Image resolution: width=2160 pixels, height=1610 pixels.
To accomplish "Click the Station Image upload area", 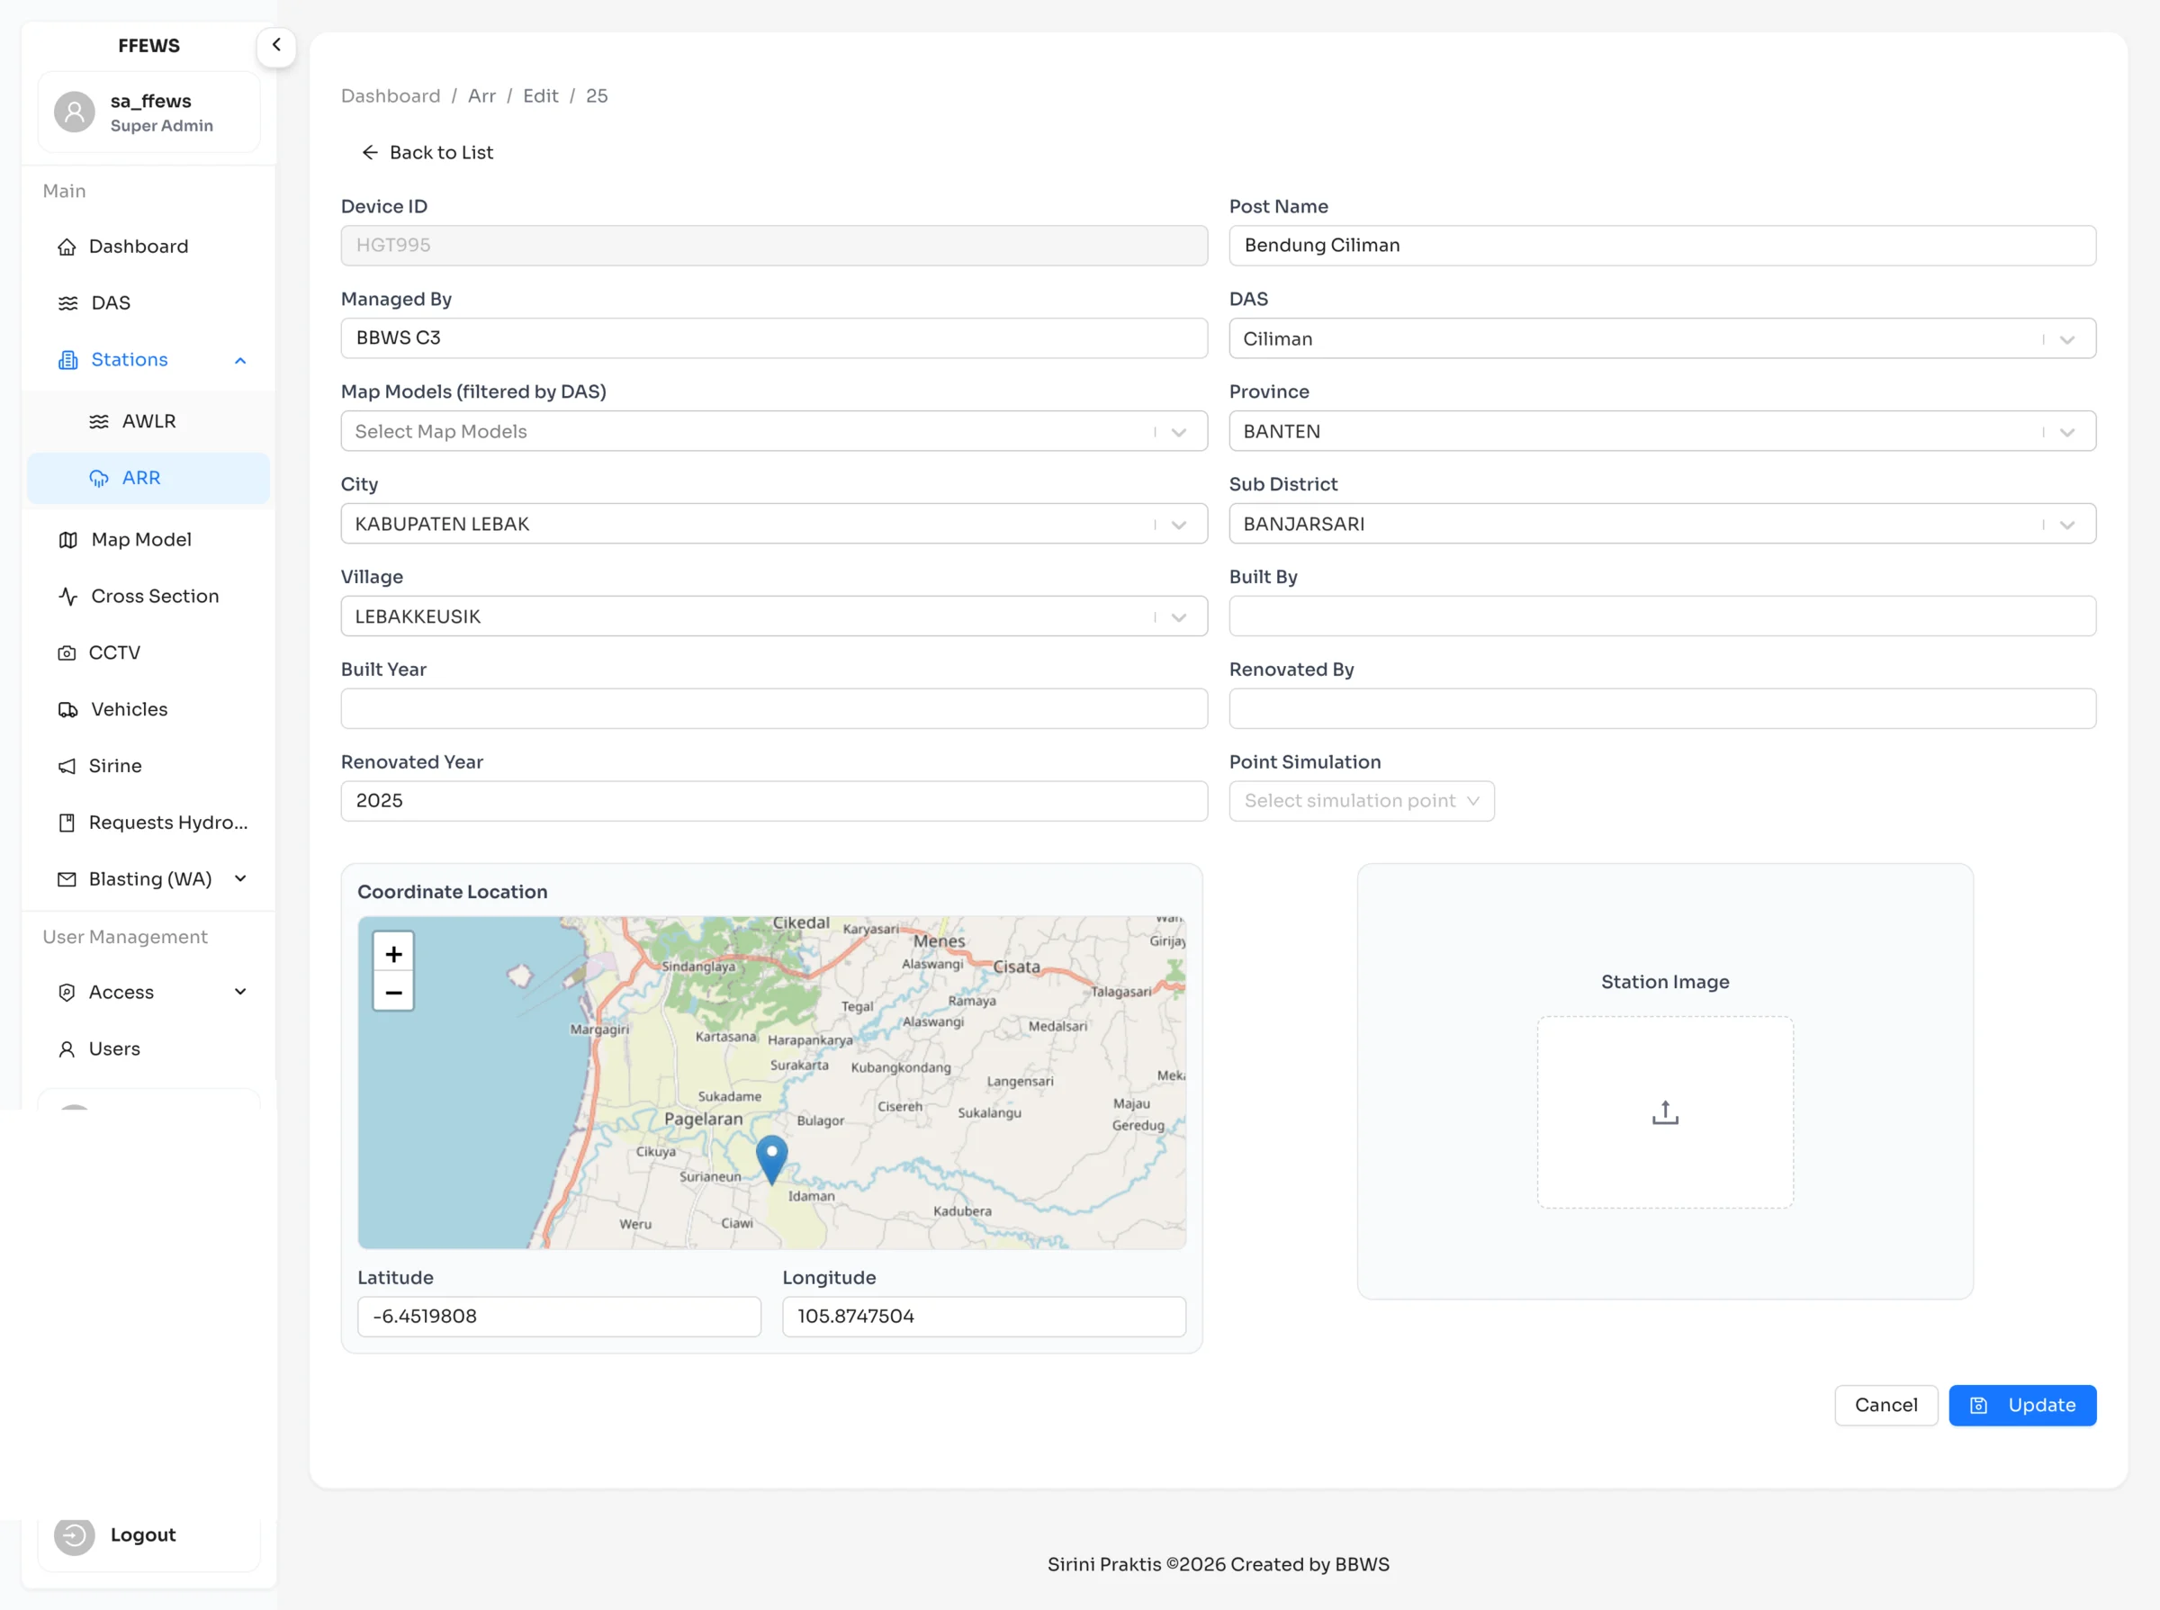I will pyautogui.click(x=1665, y=1112).
